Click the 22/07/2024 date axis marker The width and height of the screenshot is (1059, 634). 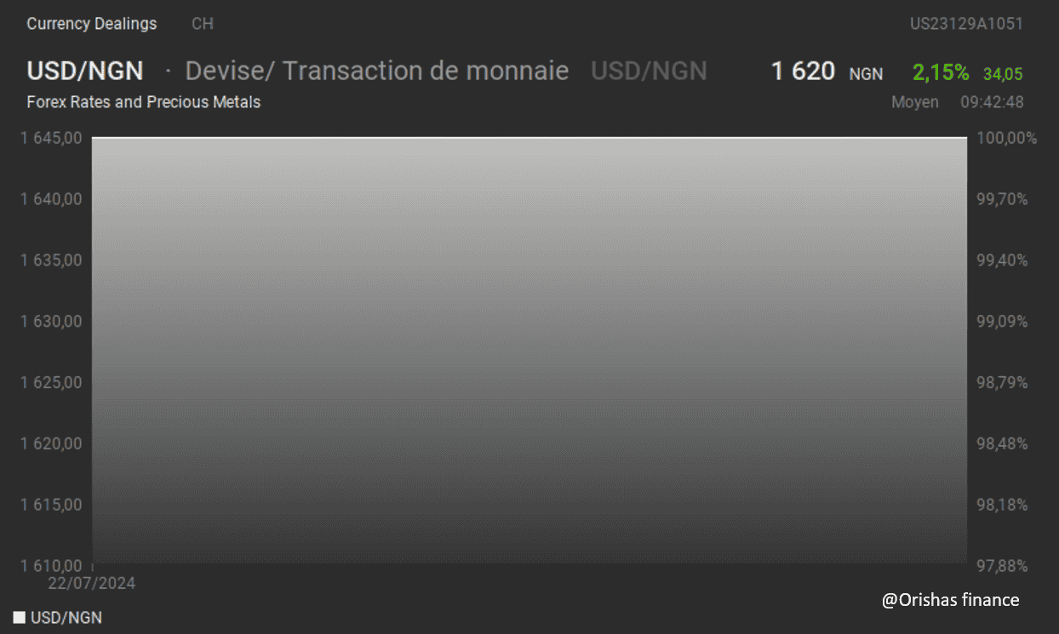tap(92, 584)
